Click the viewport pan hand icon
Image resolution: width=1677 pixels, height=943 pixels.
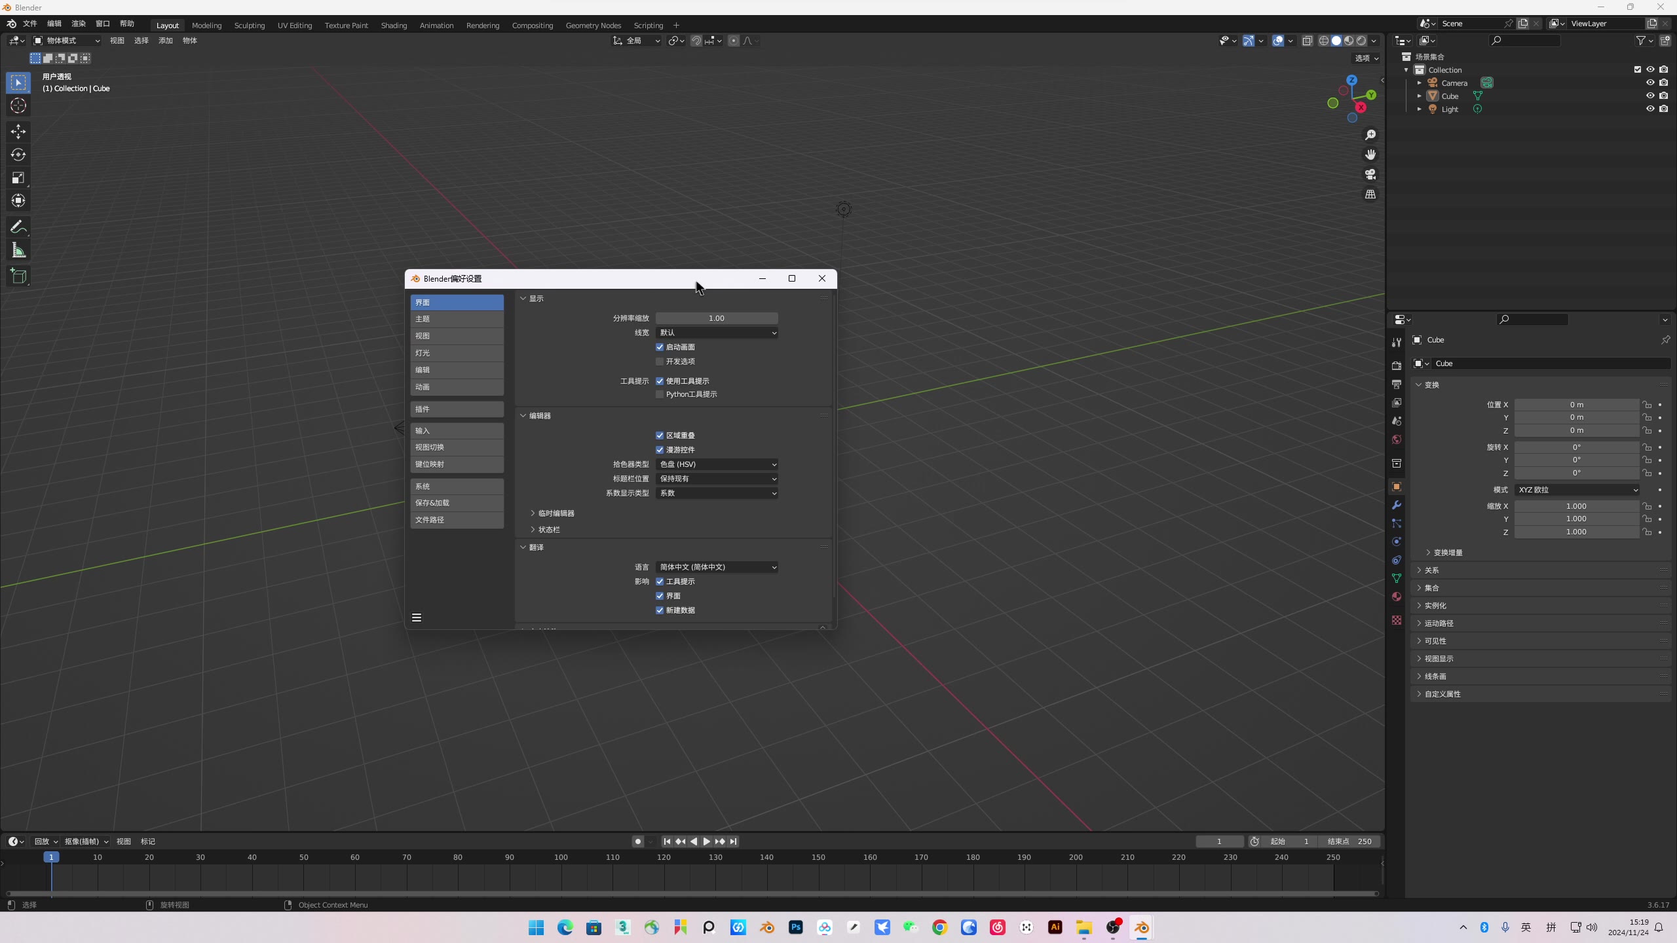pyautogui.click(x=1370, y=155)
